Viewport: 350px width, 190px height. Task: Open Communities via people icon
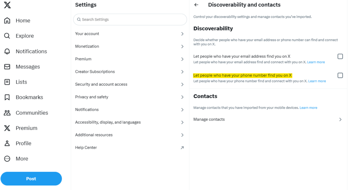7,113
